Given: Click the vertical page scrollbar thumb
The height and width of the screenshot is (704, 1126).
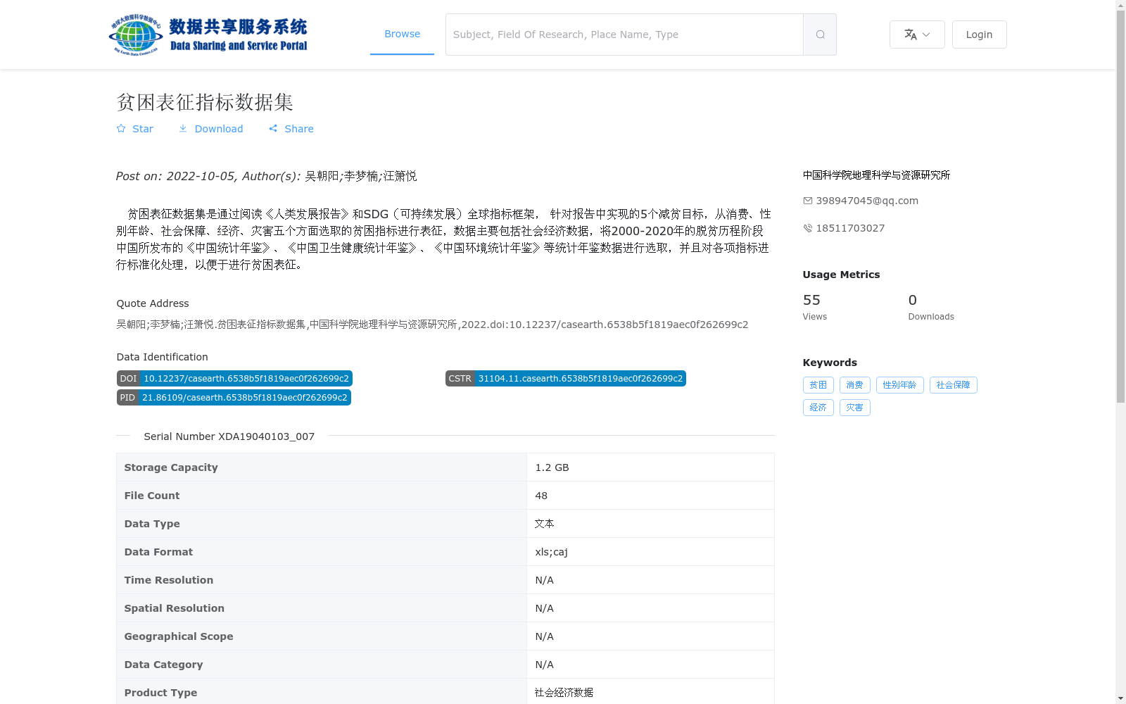Looking at the screenshot, I should [1120, 206].
